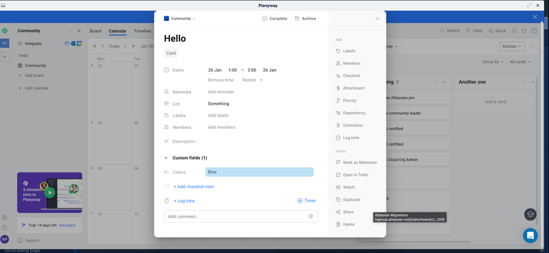Open See plans link

[x=67, y=226]
